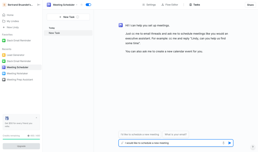Click the Lindy avatar icon in chat
This screenshot has height=152, width=258.
click(121, 25)
